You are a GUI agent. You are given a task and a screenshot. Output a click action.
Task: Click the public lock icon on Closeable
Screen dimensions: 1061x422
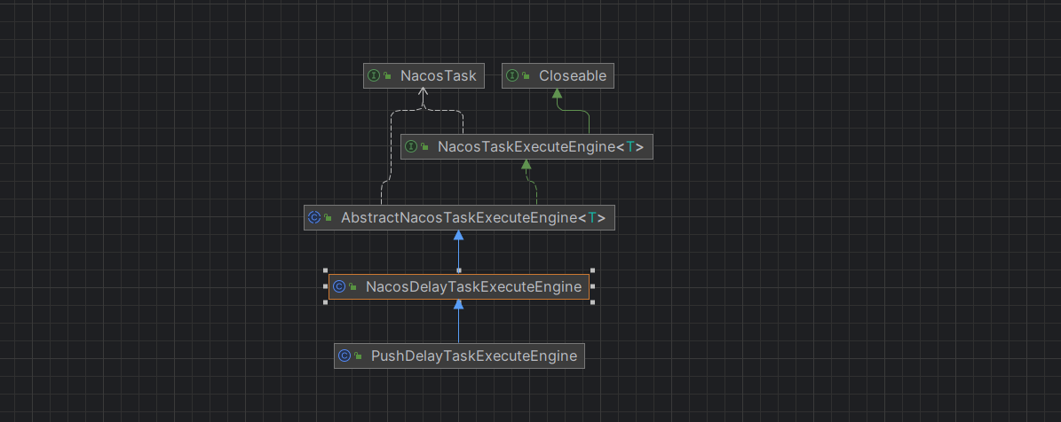[526, 76]
